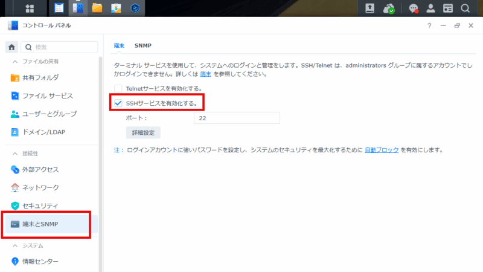Screen dimensions: 483x272
Task: Click the ポート input field showing 22
Action: 237,118
